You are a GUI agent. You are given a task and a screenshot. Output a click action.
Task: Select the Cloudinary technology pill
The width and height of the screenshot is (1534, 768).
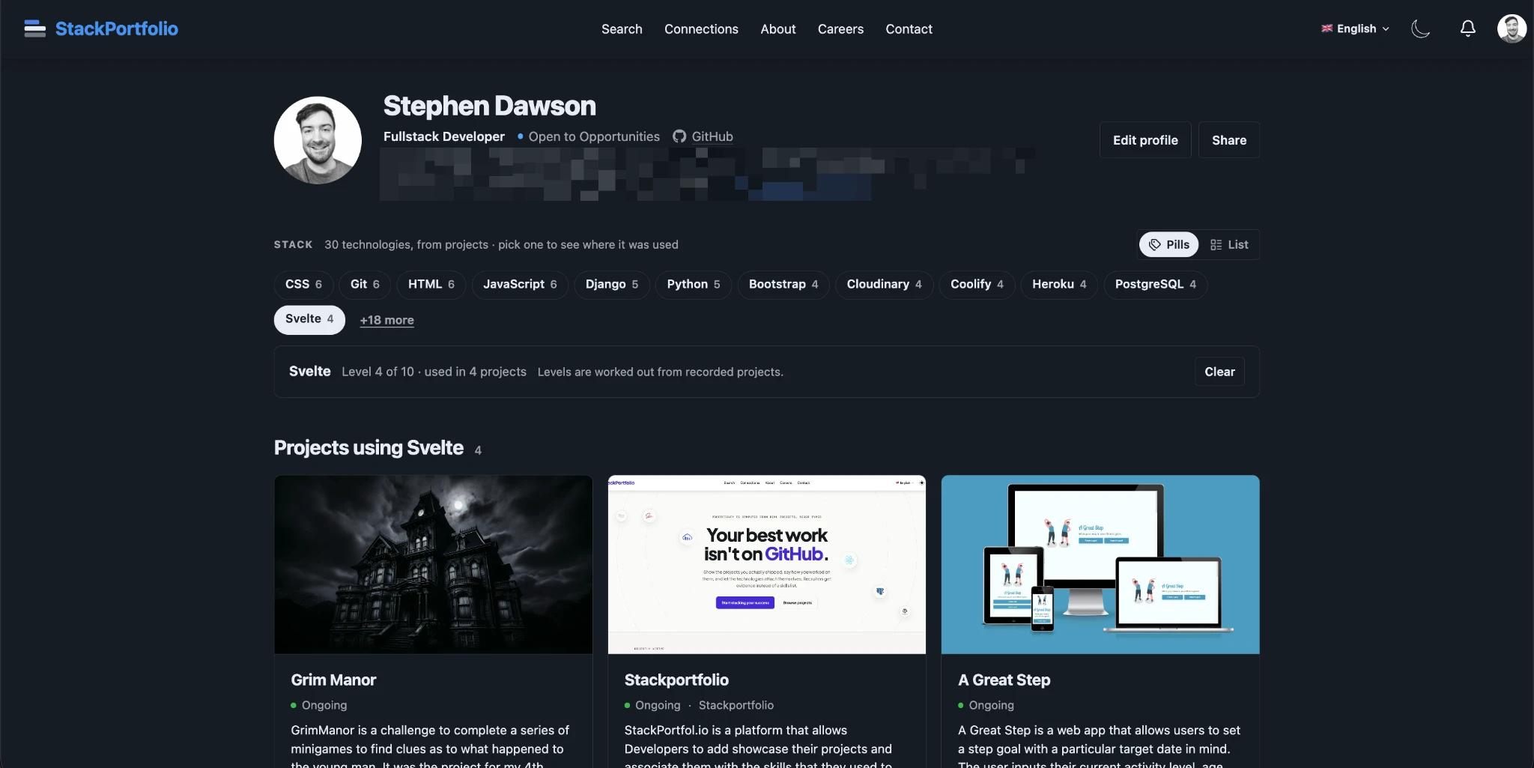pyautogui.click(x=884, y=285)
